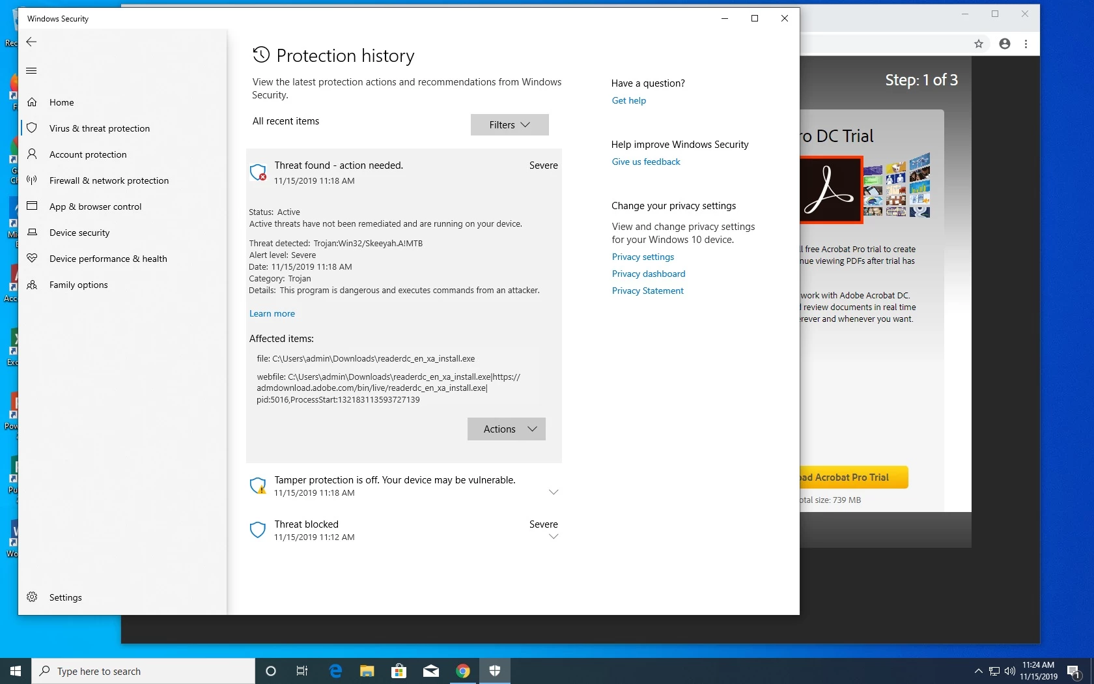Switch to Chrome via taskbar icon
The height and width of the screenshot is (684, 1094).
click(463, 671)
